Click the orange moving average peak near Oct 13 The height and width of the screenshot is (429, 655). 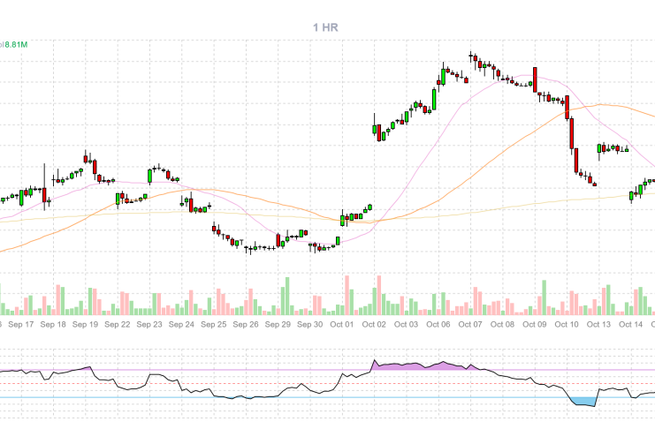(x=598, y=103)
